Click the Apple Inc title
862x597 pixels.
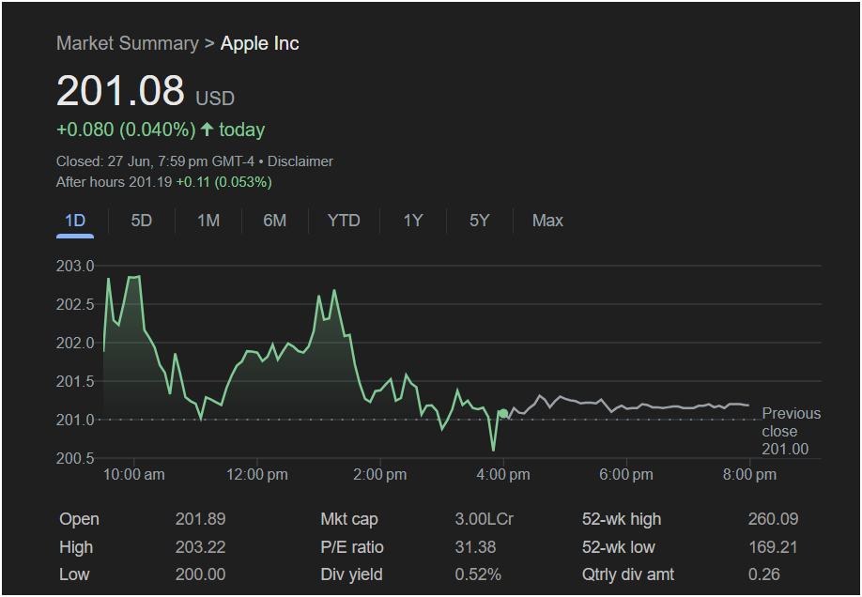[259, 43]
